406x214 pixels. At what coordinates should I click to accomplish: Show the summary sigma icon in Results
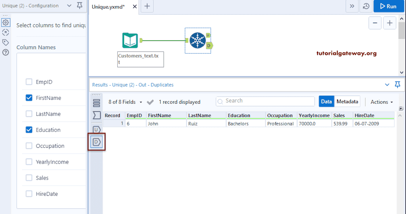pyautogui.click(x=97, y=115)
